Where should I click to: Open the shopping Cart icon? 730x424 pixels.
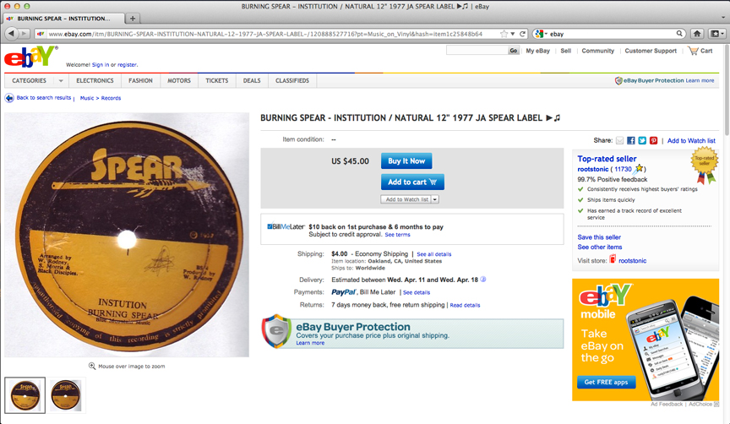click(x=694, y=51)
